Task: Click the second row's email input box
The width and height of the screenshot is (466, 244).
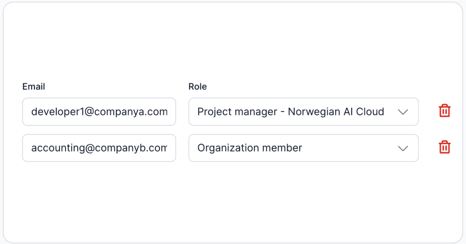Action: click(99, 148)
